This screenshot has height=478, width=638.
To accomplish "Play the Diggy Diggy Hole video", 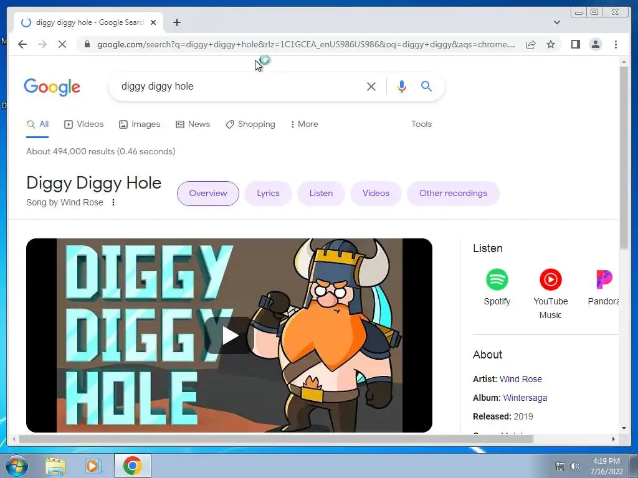I will click(x=229, y=335).
